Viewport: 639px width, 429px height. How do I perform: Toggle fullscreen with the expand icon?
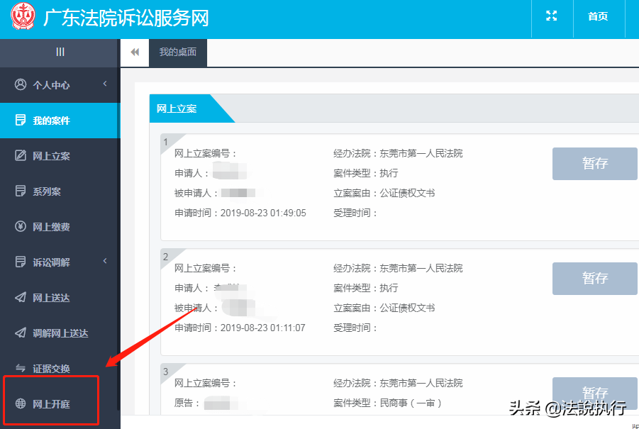pos(552,17)
